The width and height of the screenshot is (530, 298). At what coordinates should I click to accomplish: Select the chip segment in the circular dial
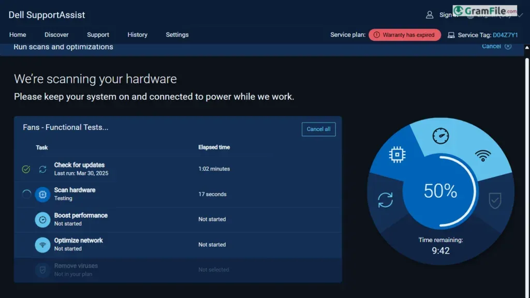(397, 154)
